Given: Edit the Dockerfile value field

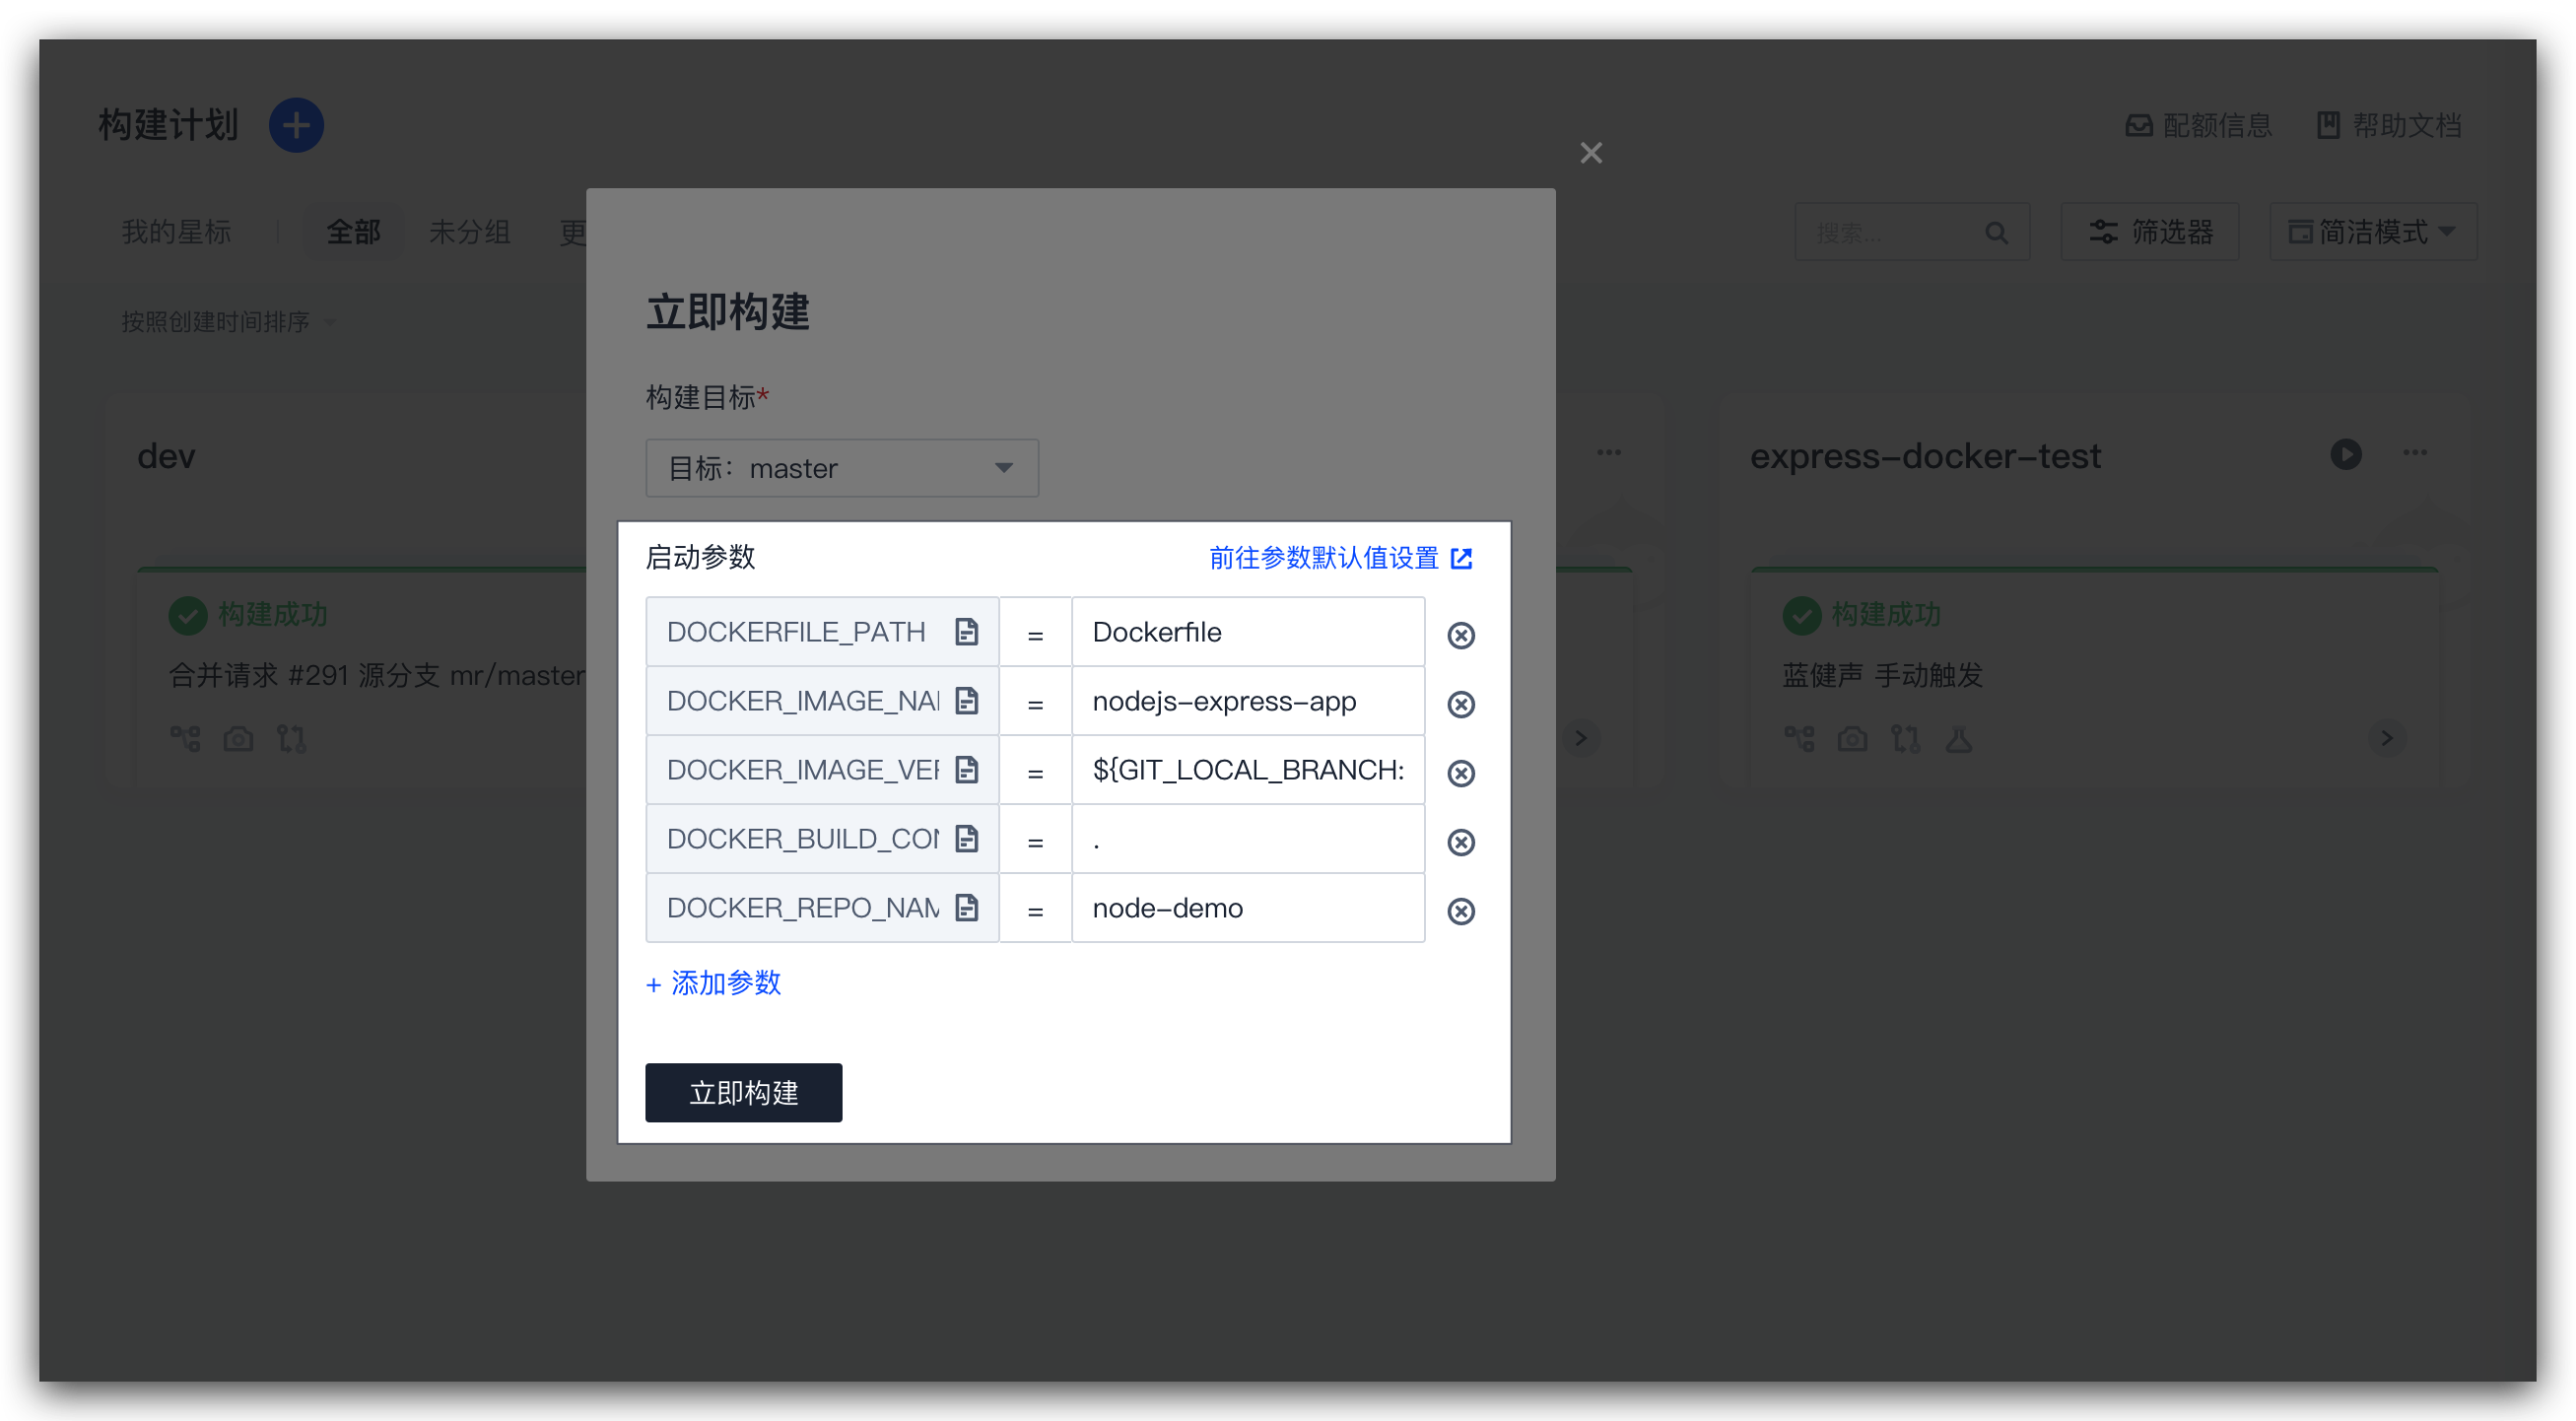Looking at the screenshot, I should 1248,632.
